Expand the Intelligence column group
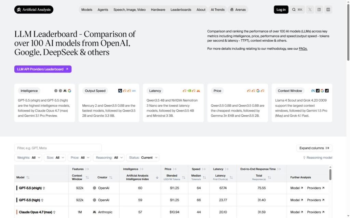The image size is (350, 218). [x=142, y=169]
